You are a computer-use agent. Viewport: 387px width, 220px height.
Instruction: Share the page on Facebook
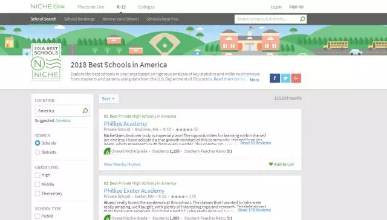pyautogui.click(x=275, y=78)
